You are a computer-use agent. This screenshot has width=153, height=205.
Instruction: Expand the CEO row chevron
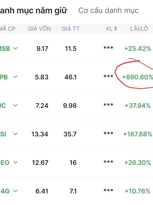tap(15, 162)
